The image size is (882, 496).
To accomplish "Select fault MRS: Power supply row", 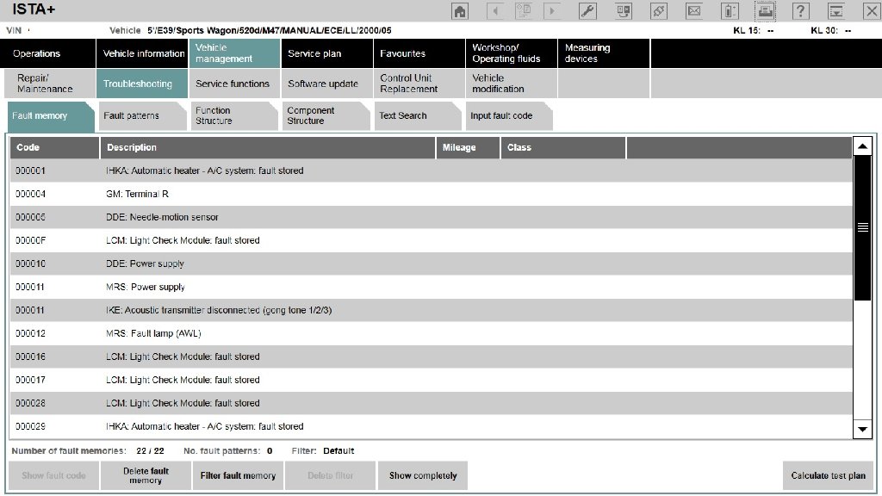I will click(431, 287).
